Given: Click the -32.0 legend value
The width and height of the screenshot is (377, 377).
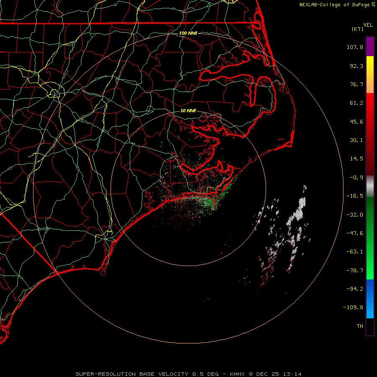Looking at the screenshot, I should tap(355, 215).
